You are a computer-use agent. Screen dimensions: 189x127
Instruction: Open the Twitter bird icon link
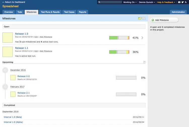pos(183,2)
